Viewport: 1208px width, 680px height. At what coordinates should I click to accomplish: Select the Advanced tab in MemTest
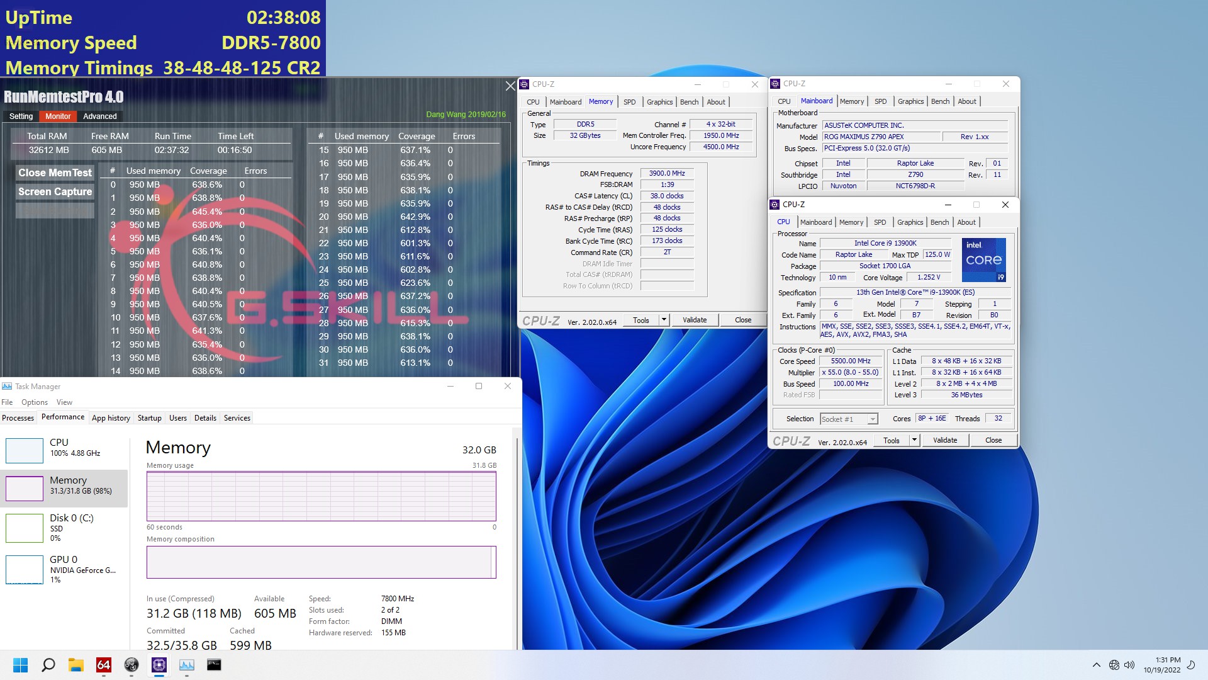[x=98, y=115]
